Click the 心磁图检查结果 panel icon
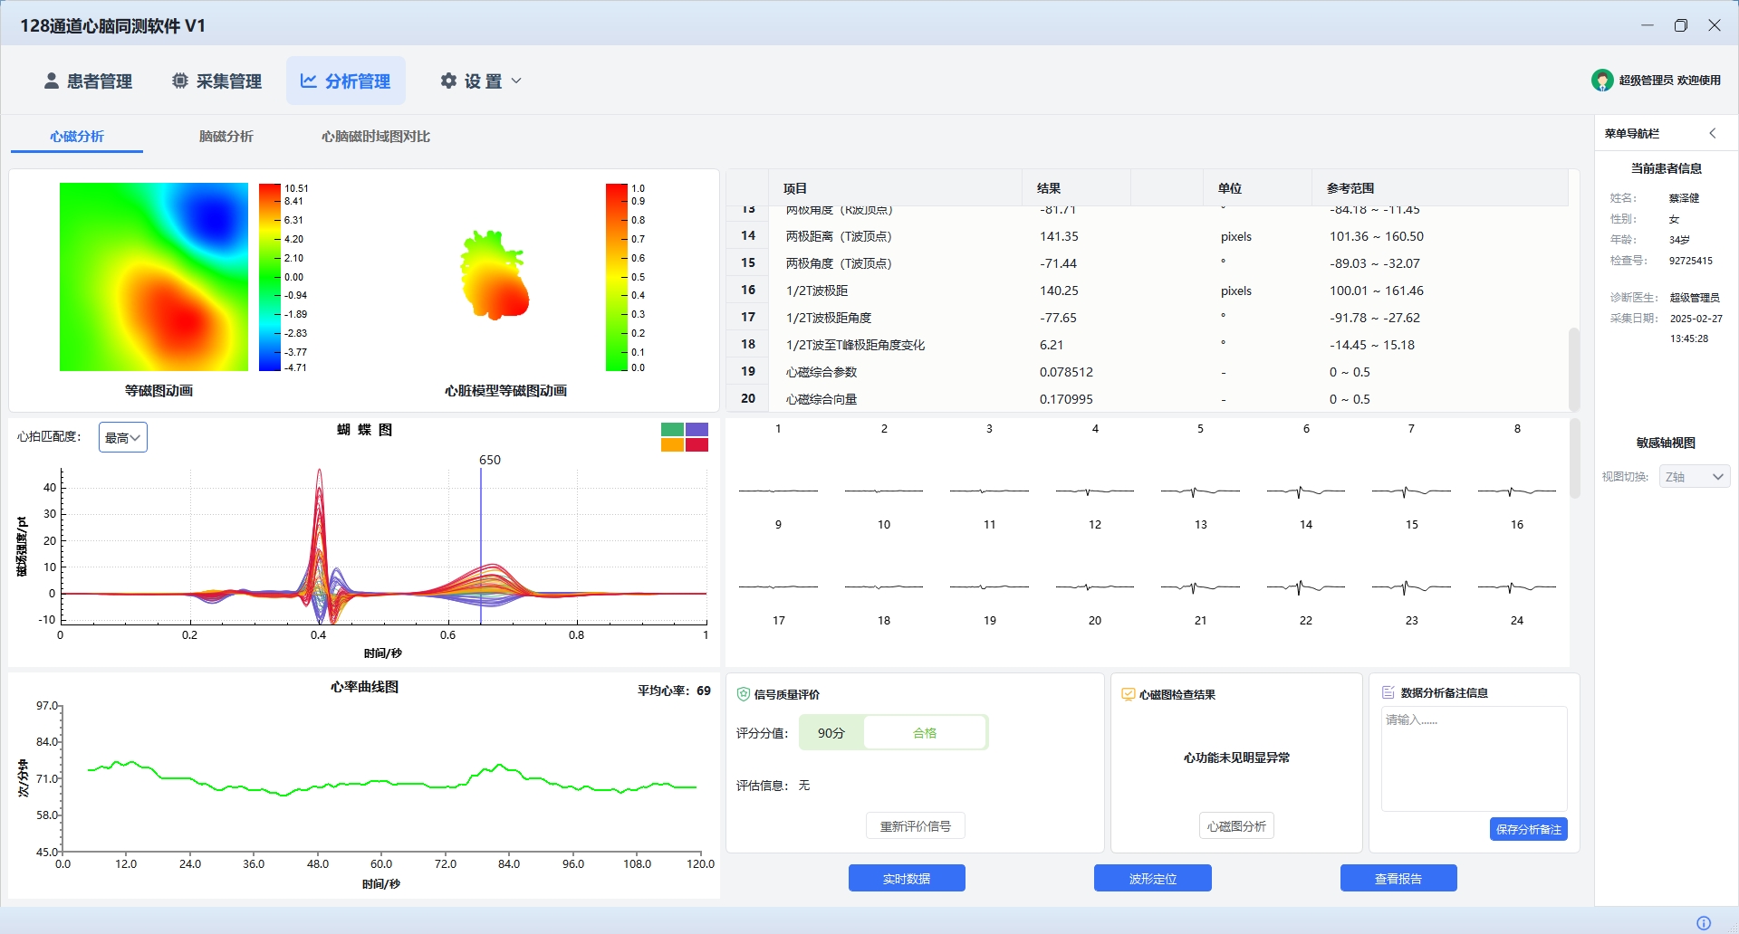The image size is (1739, 934). coord(1129,694)
